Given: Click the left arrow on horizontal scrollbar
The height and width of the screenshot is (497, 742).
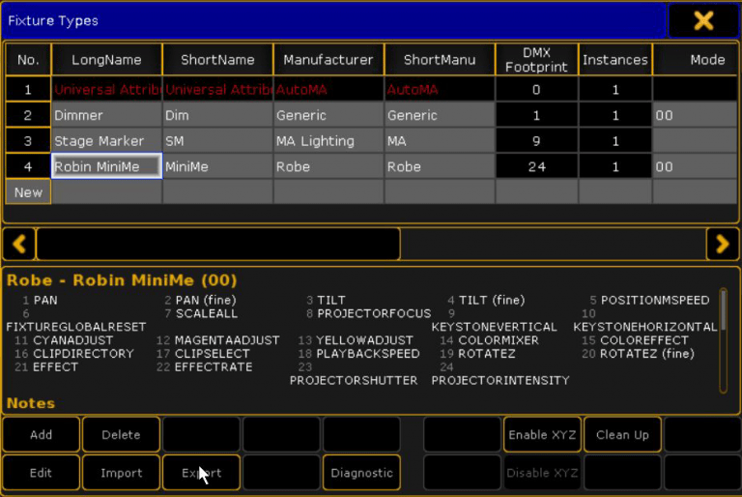Looking at the screenshot, I should point(19,244).
